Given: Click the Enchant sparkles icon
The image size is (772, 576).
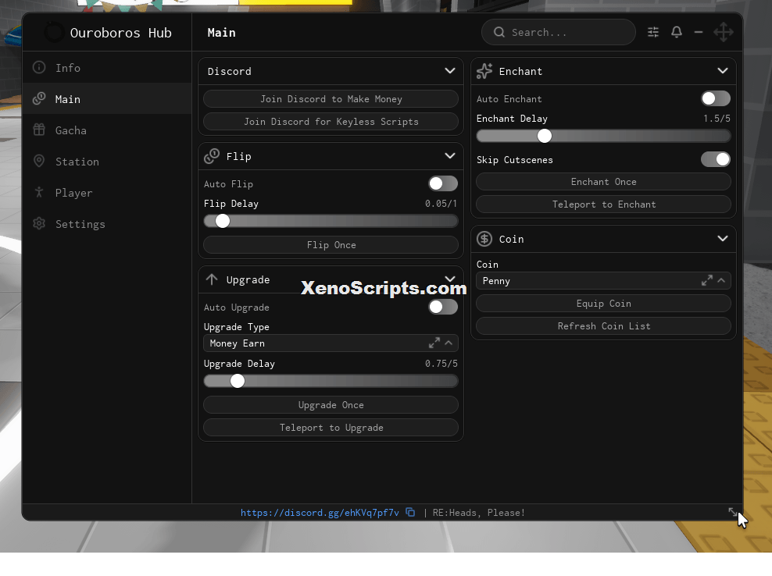Looking at the screenshot, I should point(484,71).
